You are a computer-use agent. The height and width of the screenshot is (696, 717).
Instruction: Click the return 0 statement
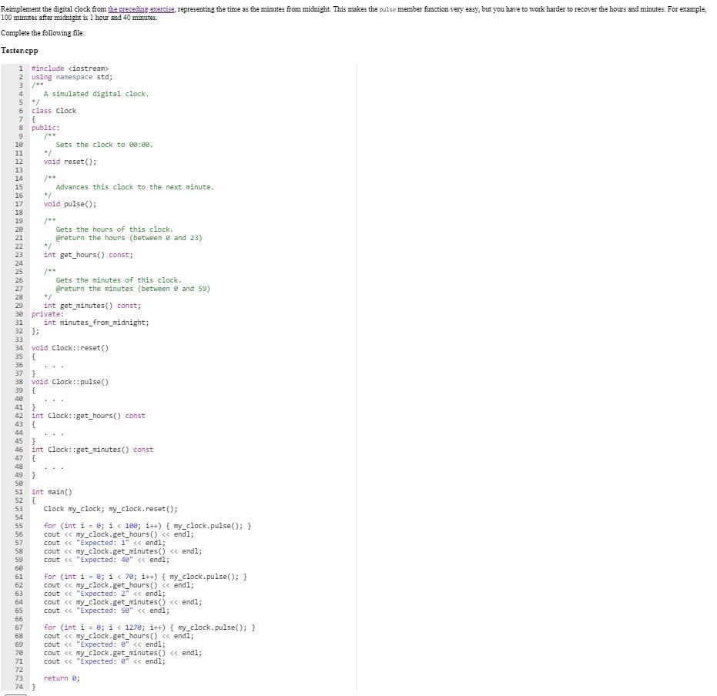pos(63,678)
